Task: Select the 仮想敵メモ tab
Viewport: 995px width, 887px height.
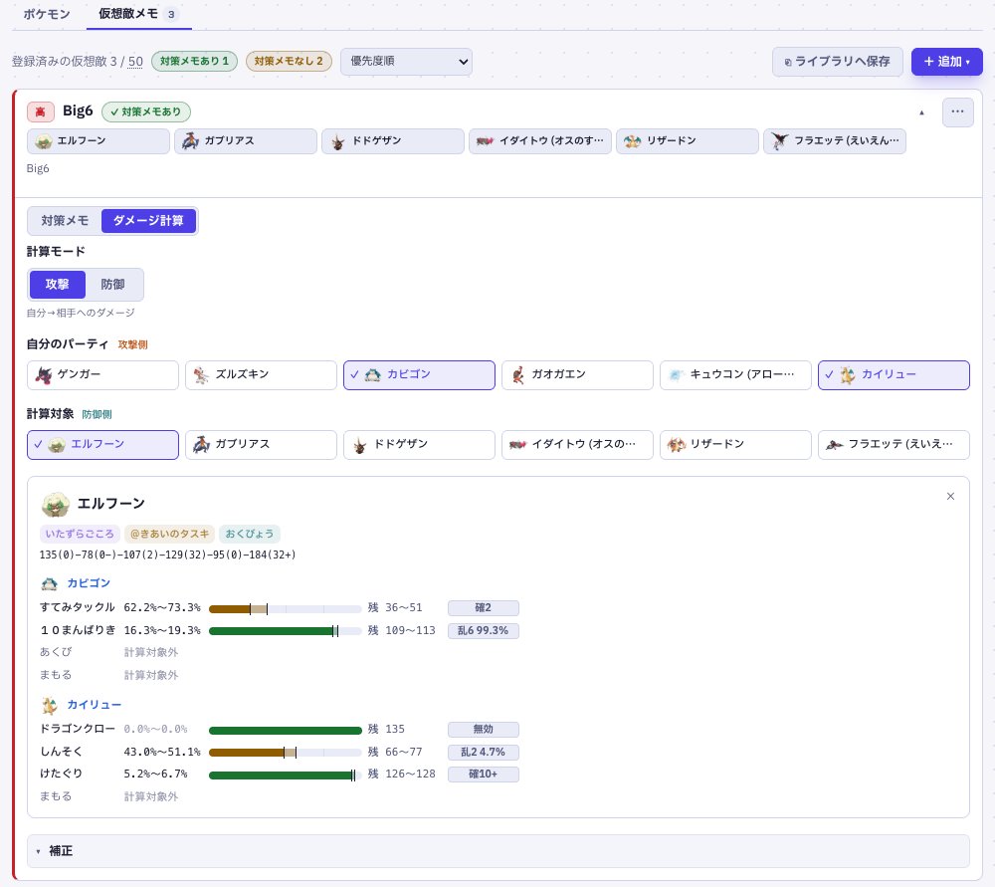Action: [x=138, y=14]
